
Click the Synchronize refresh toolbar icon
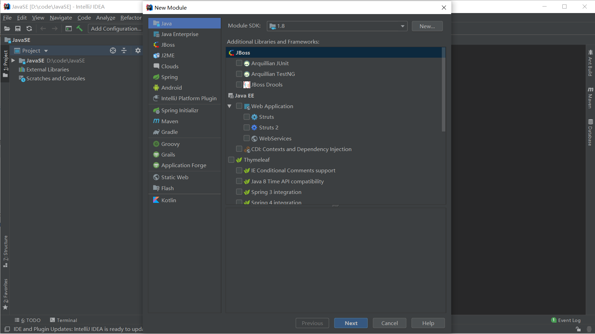point(29,28)
